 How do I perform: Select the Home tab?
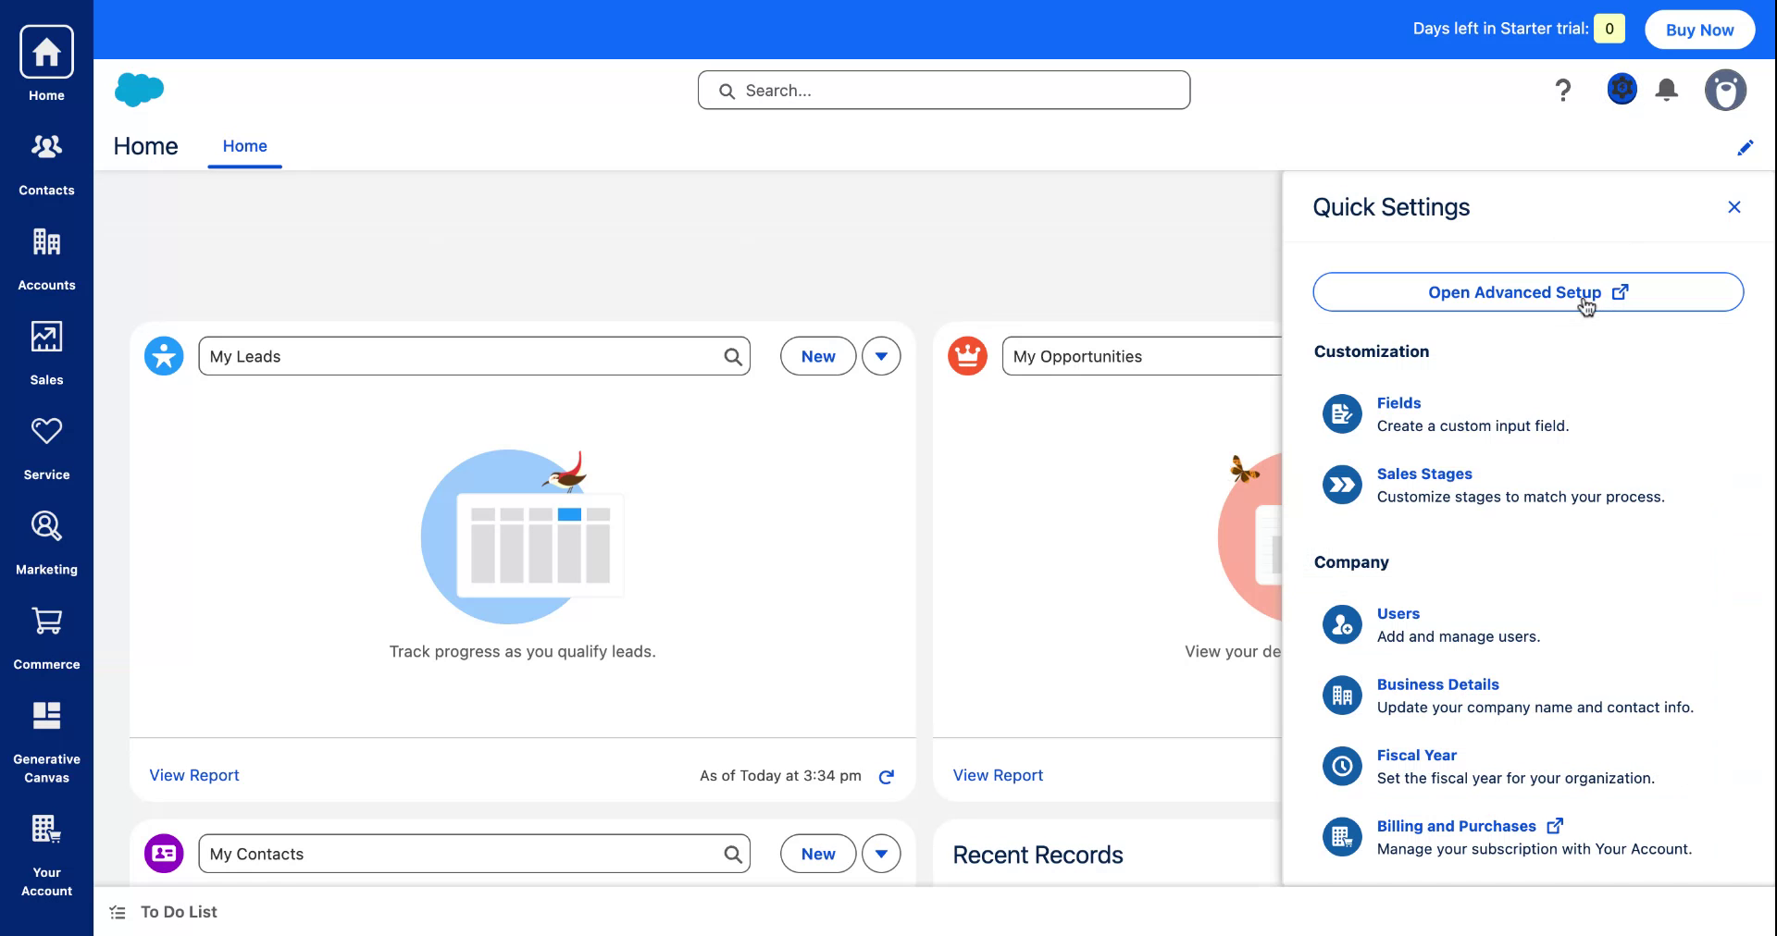click(x=244, y=146)
